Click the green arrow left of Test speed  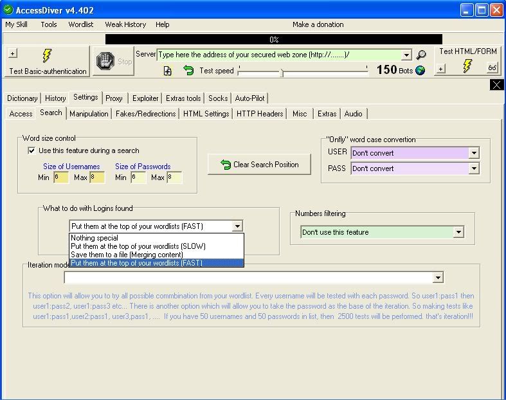click(x=188, y=70)
